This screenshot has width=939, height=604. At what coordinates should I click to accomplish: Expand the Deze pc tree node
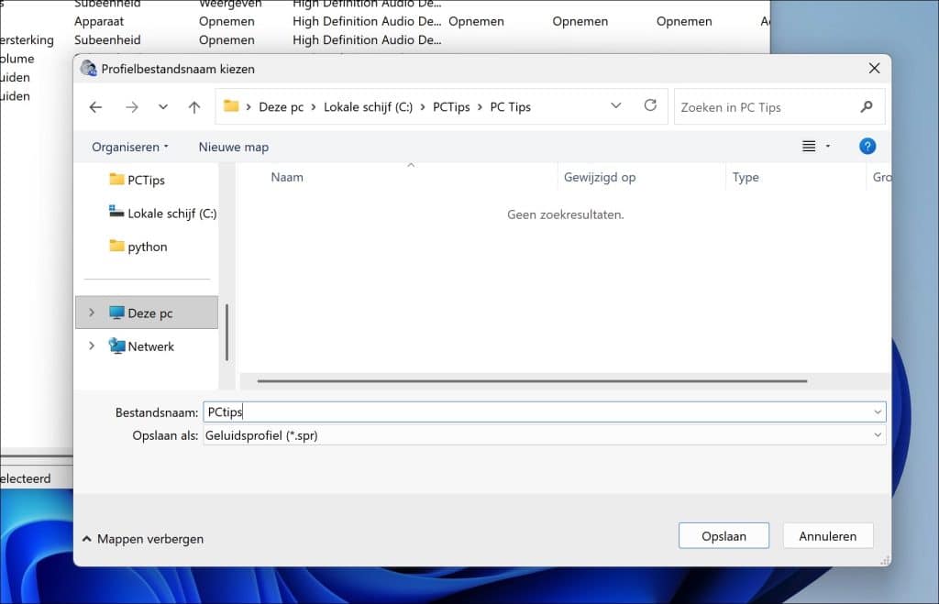tap(92, 313)
